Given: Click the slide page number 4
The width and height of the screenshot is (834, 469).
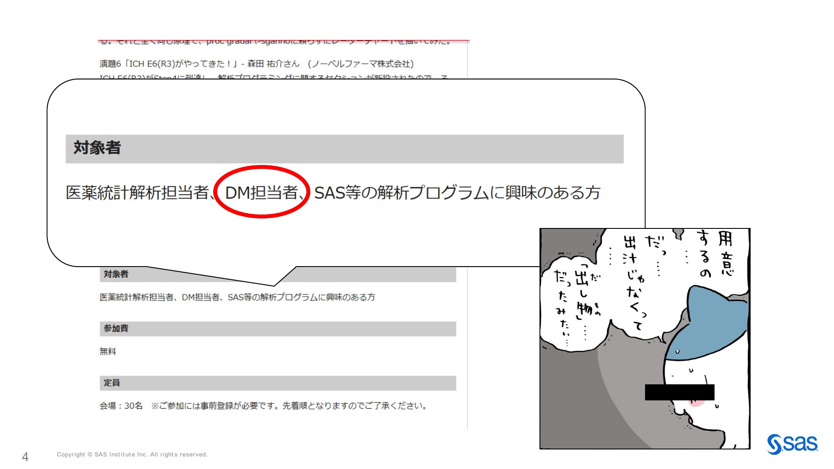Looking at the screenshot, I should tap(25, 457).
